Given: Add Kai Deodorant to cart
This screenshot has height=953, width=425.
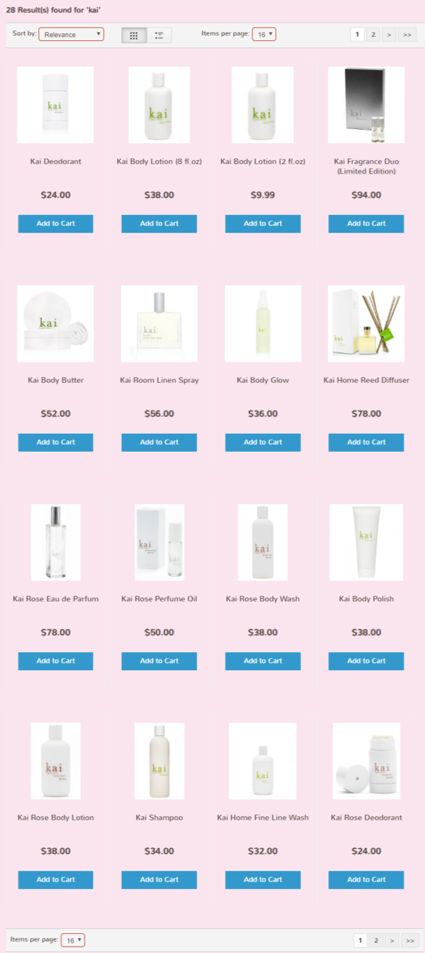Looking at the screenshot, I should coord(55,223).
